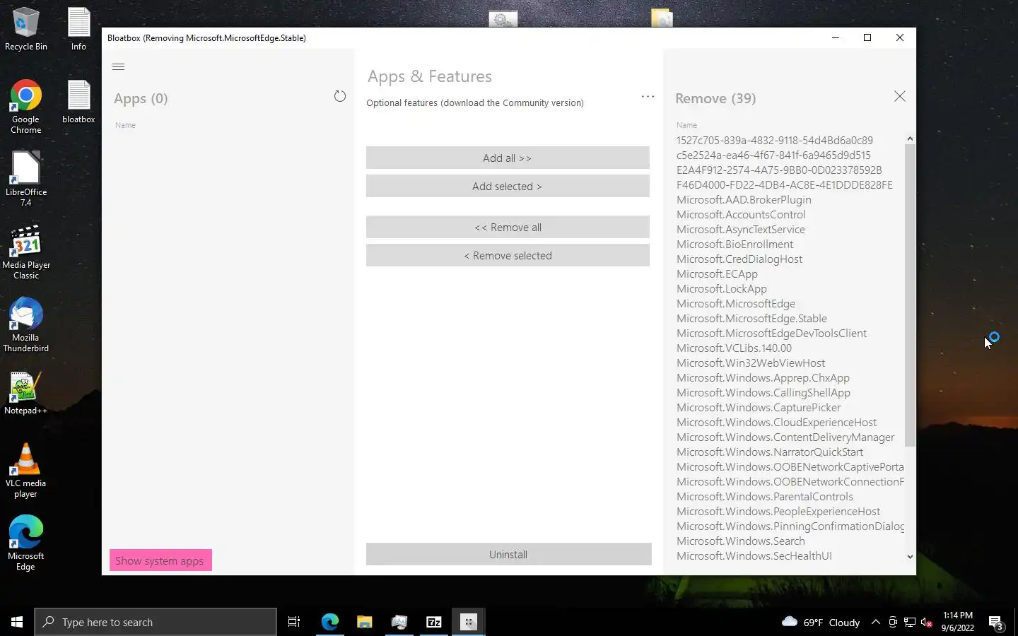Select Microsoft.AccountsControl in list
Image resolution: width=1018 pixels, height=636 pixels.
pyautogui.click(x=741, y=214)
